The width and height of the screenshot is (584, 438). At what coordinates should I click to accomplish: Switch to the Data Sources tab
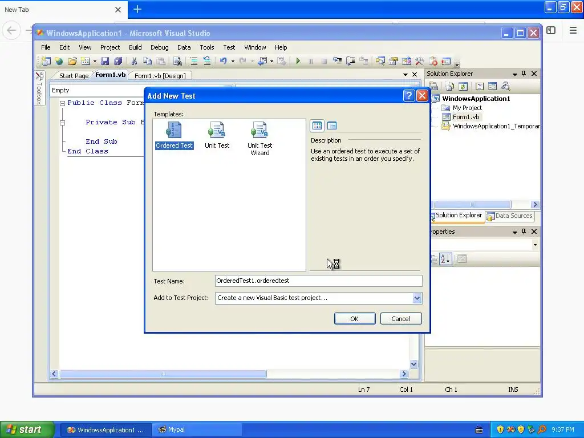[510, 216]
